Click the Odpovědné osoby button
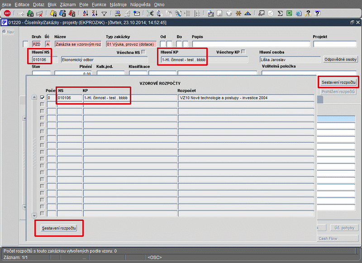 click(x=341, y=59)
